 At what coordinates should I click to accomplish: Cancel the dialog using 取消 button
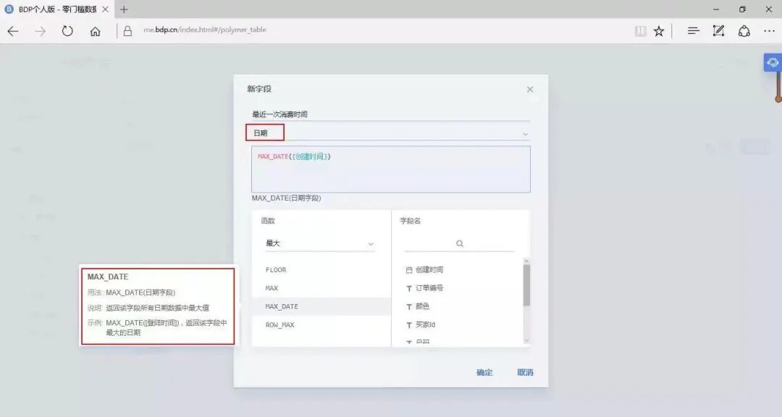click(x=524, y=372)
